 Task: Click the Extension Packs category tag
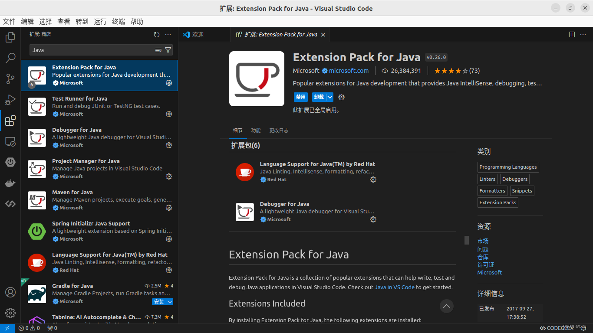[498, 202]
